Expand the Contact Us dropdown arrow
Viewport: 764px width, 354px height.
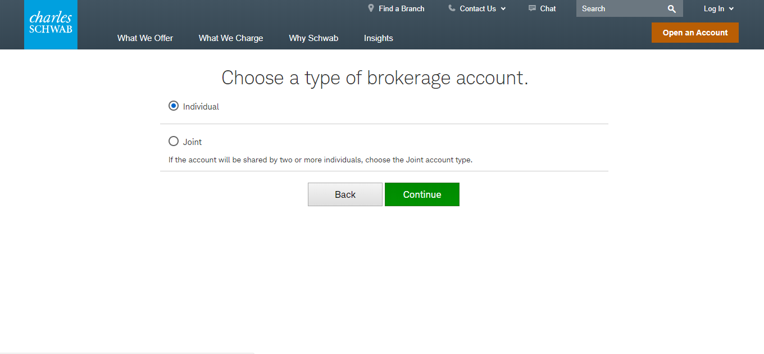503,9
